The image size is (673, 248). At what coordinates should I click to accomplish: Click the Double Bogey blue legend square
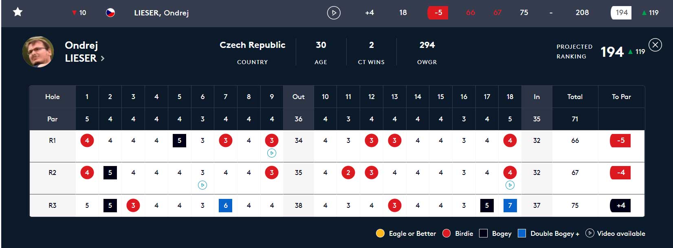pyautogui.click(x=521, y=233)
